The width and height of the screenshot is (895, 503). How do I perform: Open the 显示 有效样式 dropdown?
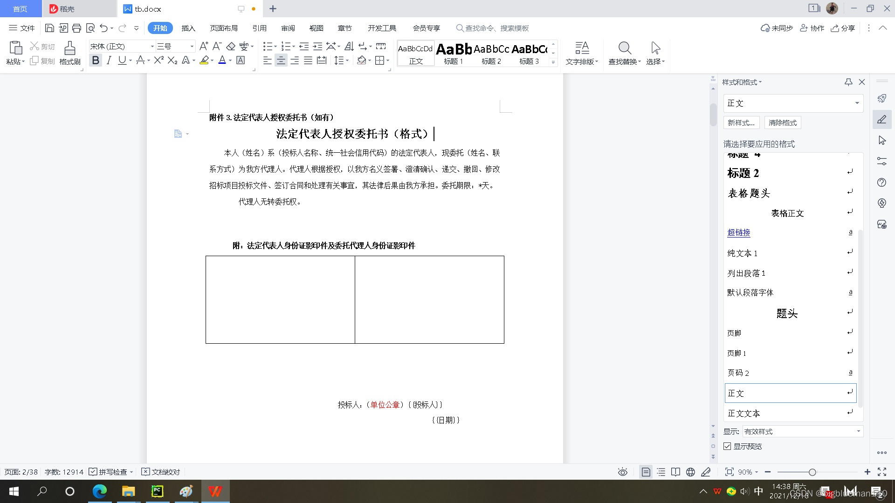[858, 431]
